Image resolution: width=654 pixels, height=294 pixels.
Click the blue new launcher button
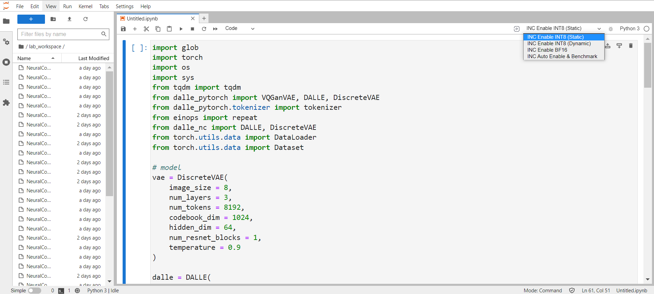[31, 19]
